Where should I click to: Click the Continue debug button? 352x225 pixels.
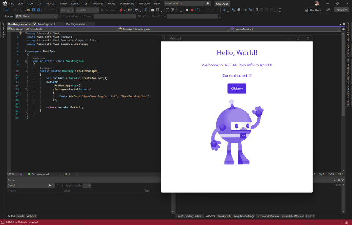[x=108, y=10]
